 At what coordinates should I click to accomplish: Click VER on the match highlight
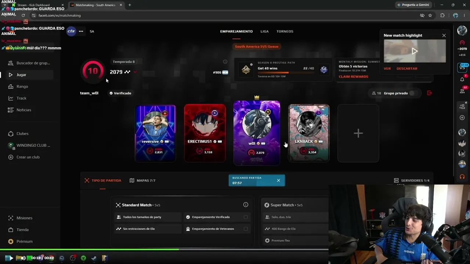[387, 69]
